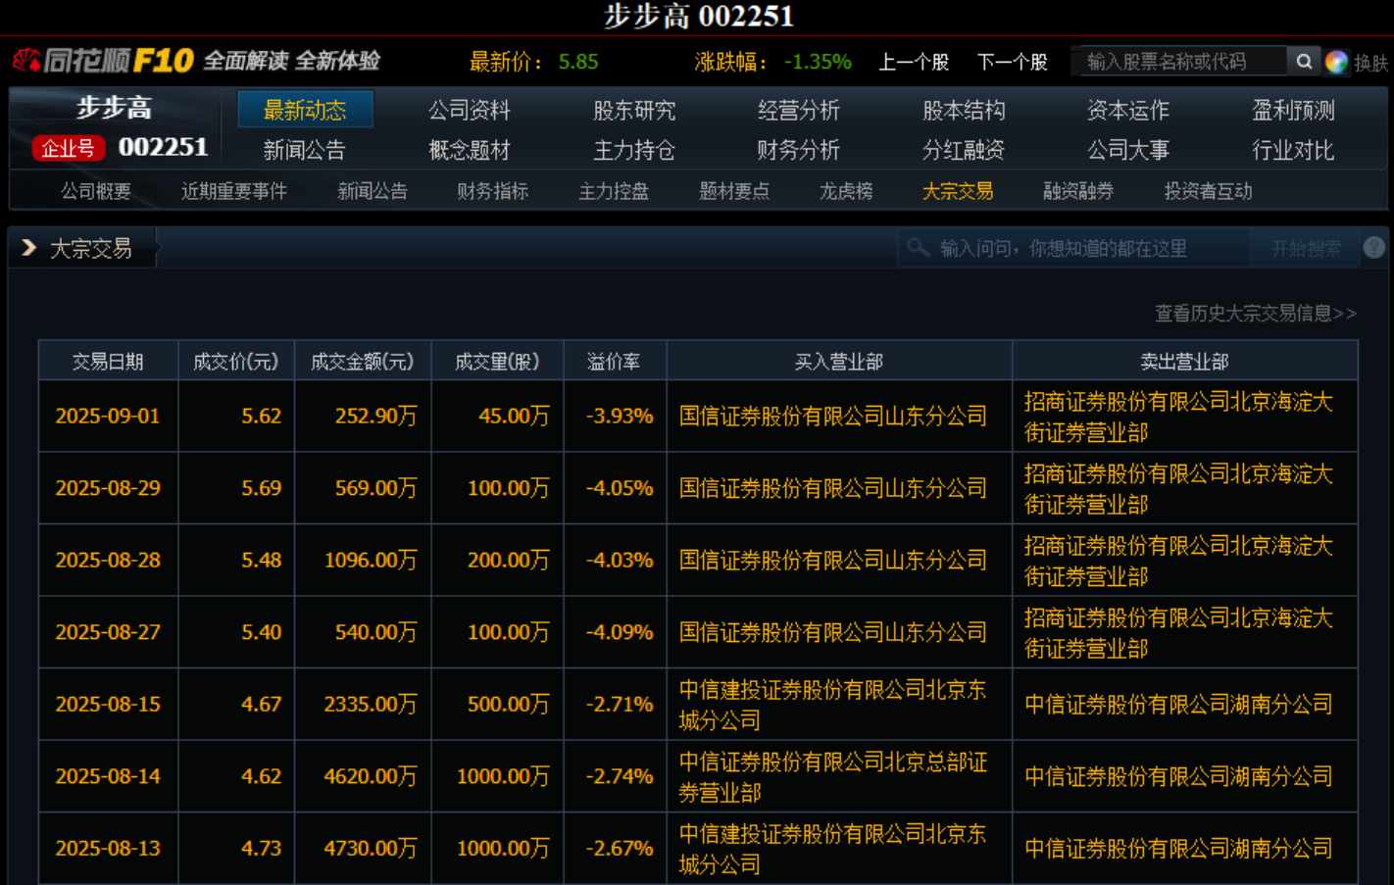1394x885 pixels.
Task: Open the 公司资料 tab
Action: tap(470, 110)
